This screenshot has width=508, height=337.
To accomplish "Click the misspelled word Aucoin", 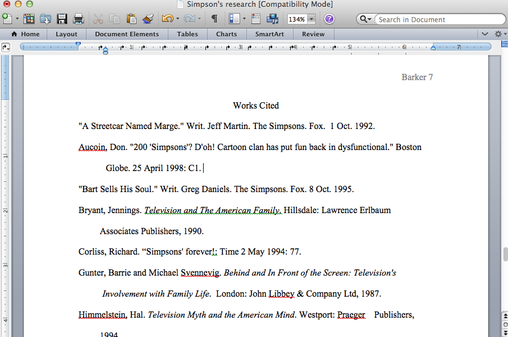I will pos(92,147).
